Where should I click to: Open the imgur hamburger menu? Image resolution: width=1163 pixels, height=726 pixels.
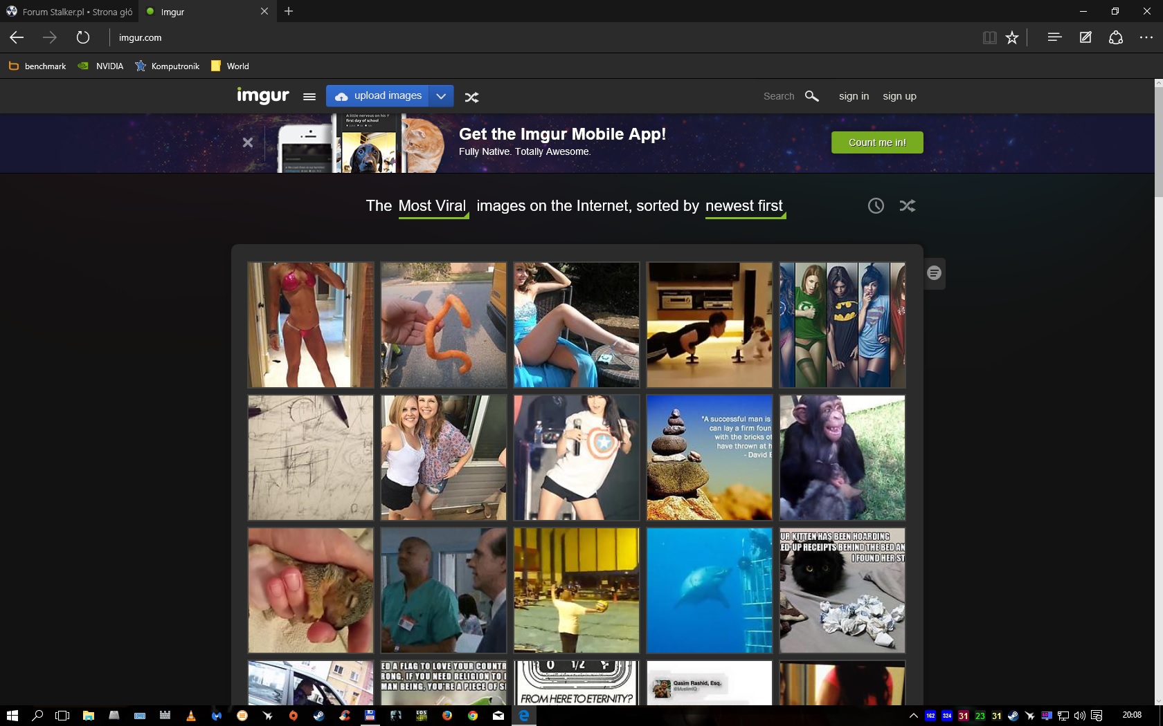click(309, 97)
